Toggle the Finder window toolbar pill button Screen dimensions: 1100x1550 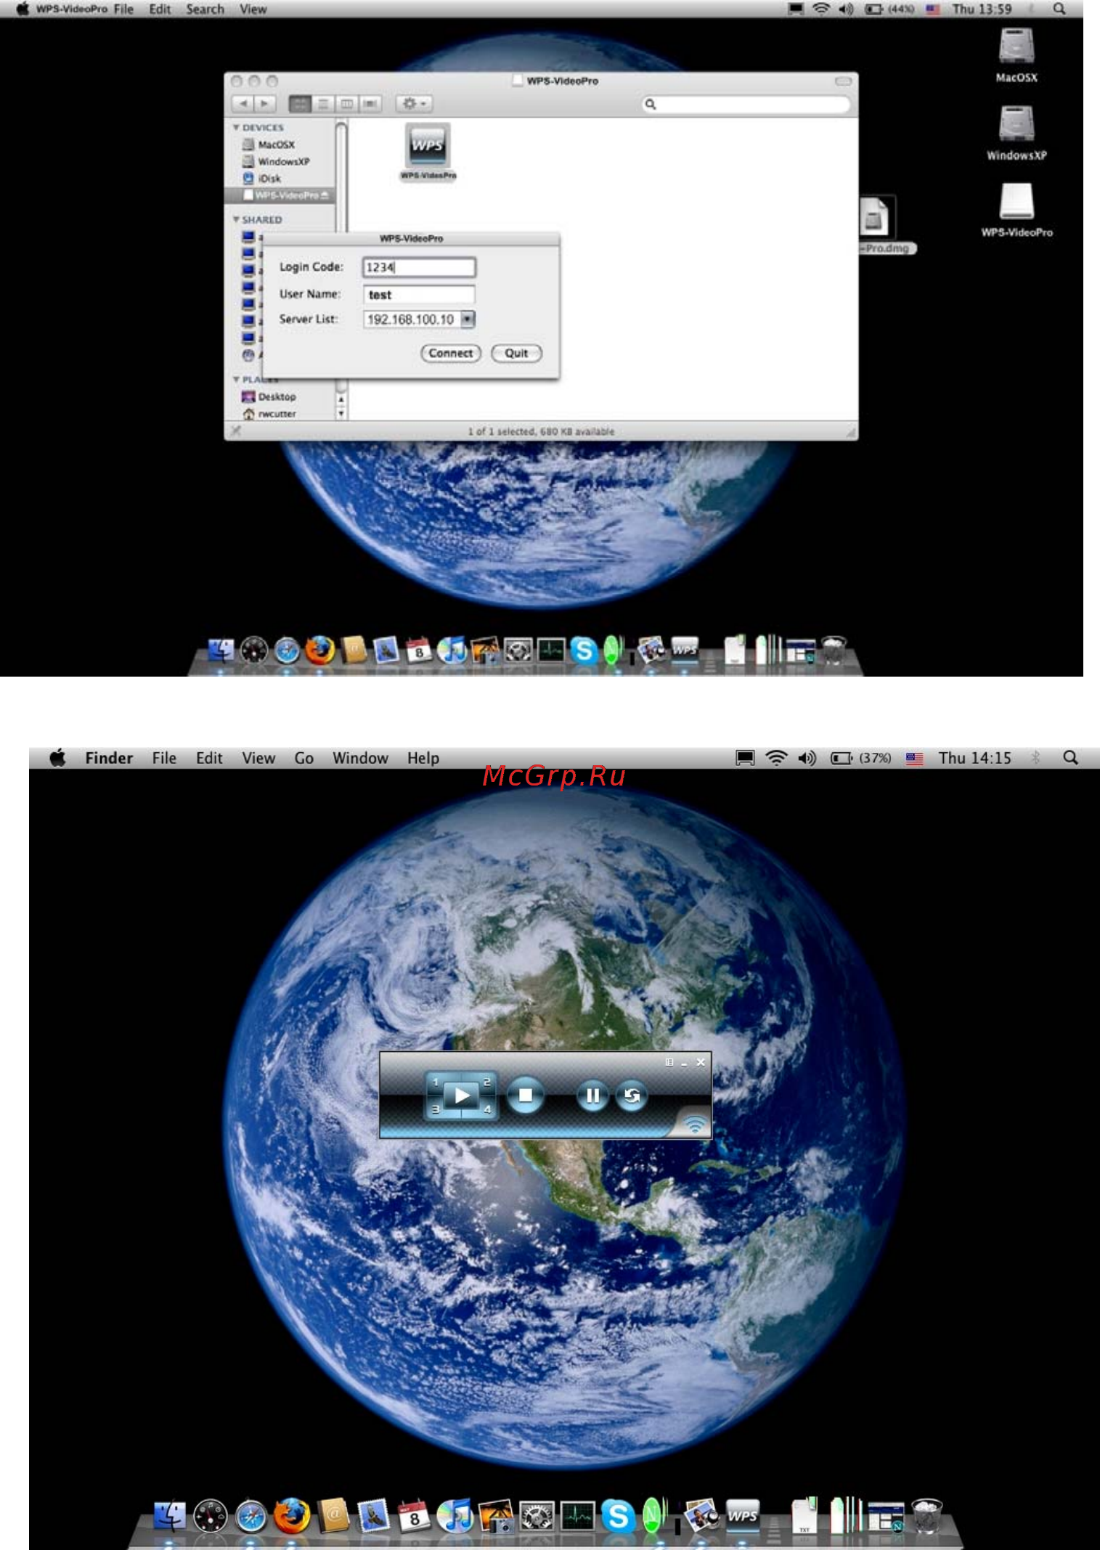pyautogui.click(x=843, y=81)
